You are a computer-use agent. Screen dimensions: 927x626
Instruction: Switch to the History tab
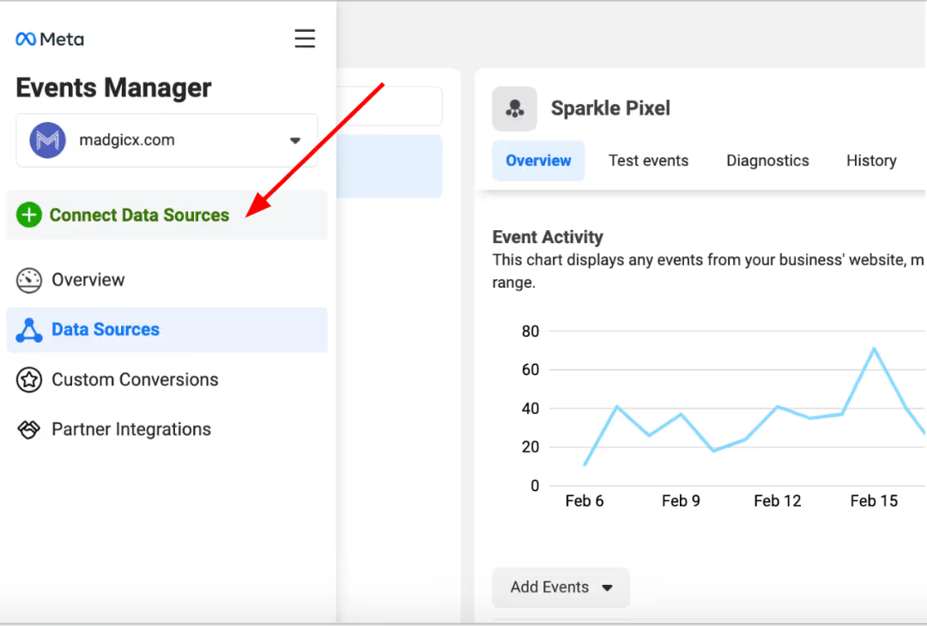[871, 161]
